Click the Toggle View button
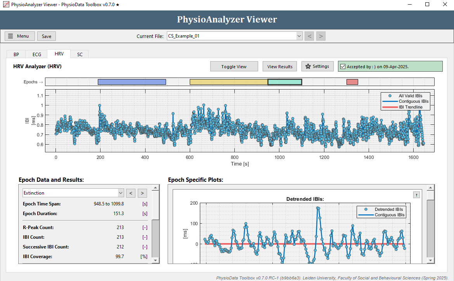 click(x=234, y=67)
